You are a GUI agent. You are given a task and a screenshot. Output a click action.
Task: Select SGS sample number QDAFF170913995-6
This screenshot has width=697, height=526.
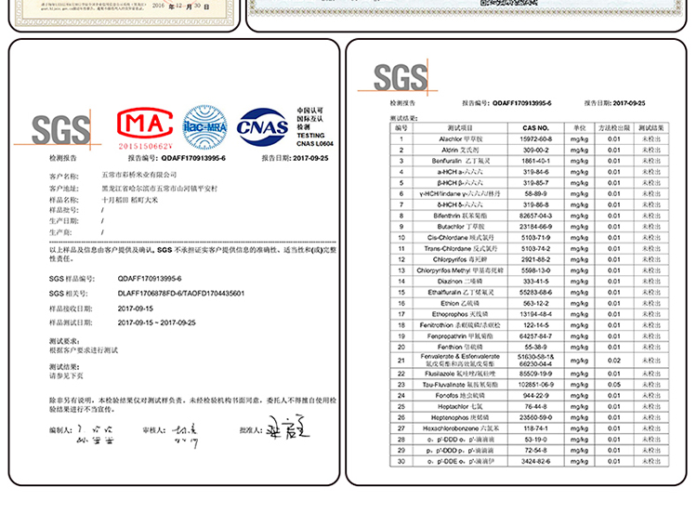[x=150, y=279]
